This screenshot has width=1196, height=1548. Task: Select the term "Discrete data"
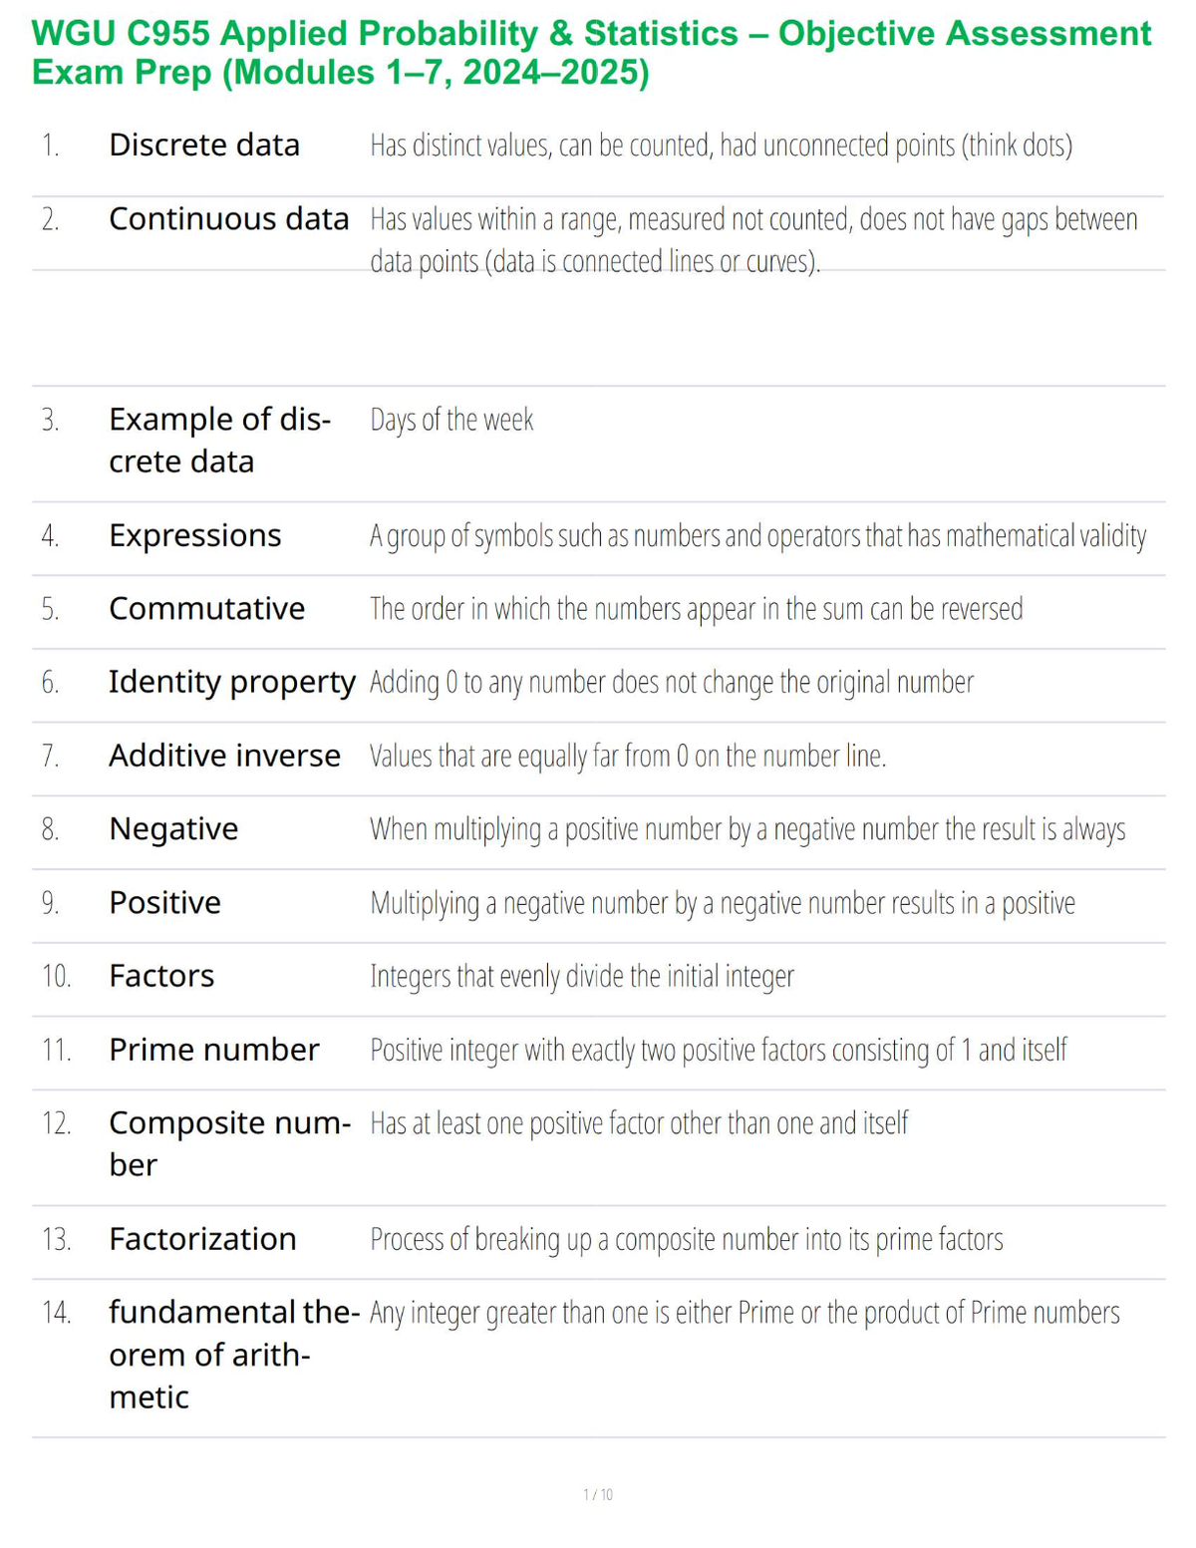coord(204,146)
